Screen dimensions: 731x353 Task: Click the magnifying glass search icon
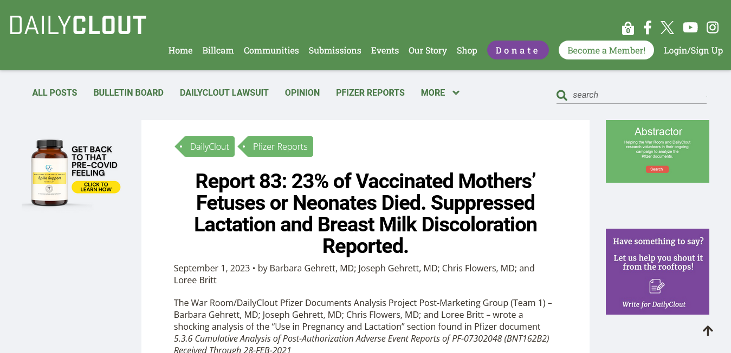[562, 96]
